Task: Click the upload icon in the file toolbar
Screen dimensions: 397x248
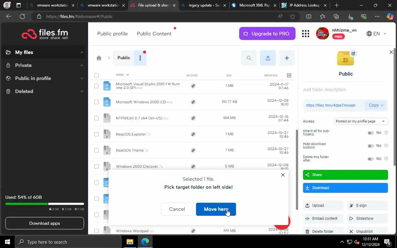Action: pyautogui.click(x=268, y=58)
